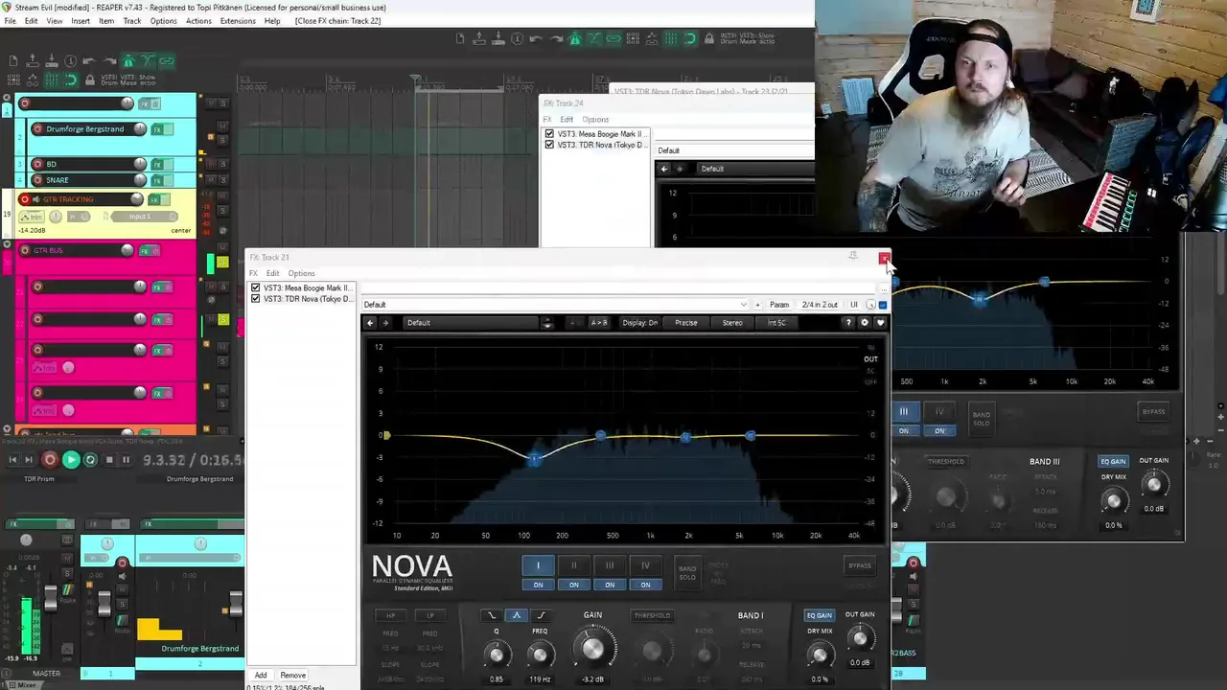Open the Default preset dropdown in Track 21 FX window
The width and height of the screenshot is (1227, 690).
tap(554, 305)
